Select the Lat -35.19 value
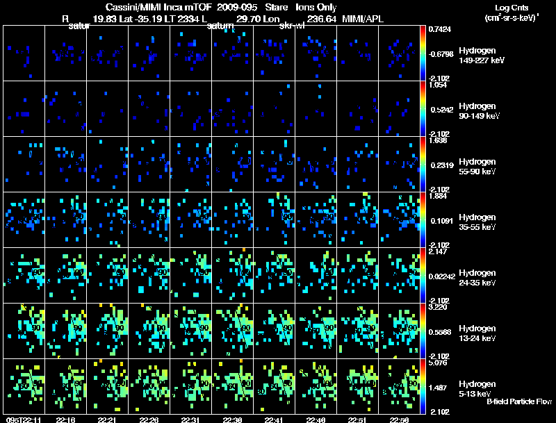The width and height of the screenshot is (556, 423). click(x=140, y=19)
